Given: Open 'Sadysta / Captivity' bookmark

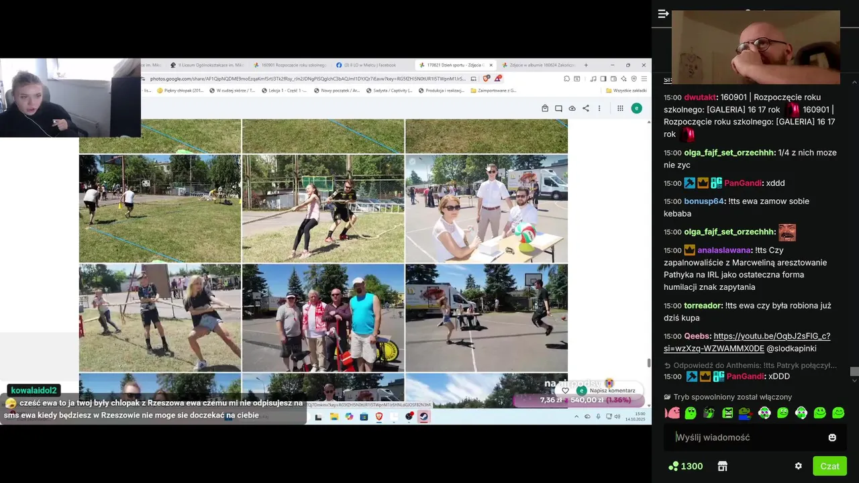Looking at the screenshot, I should [388, 90].
